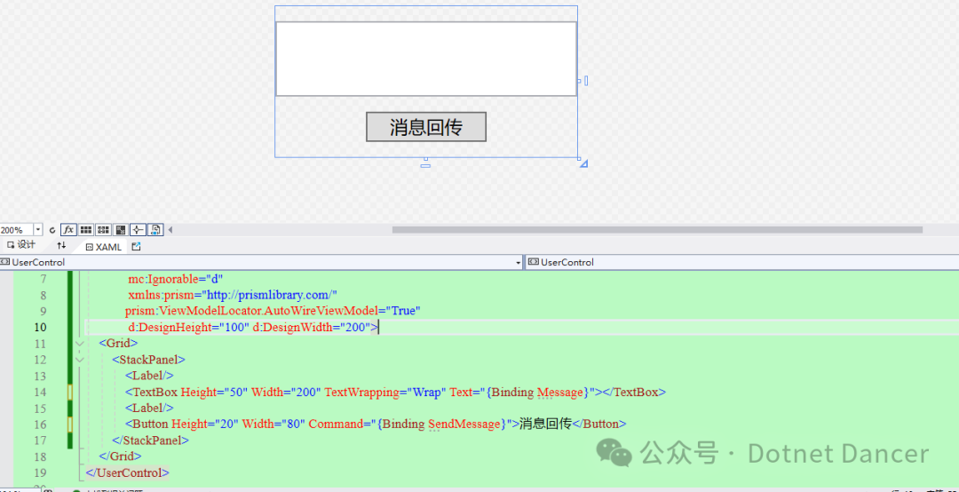Toggle the disable project code button
The height and width of the screenshot is (492, 959).
(155, 230)
